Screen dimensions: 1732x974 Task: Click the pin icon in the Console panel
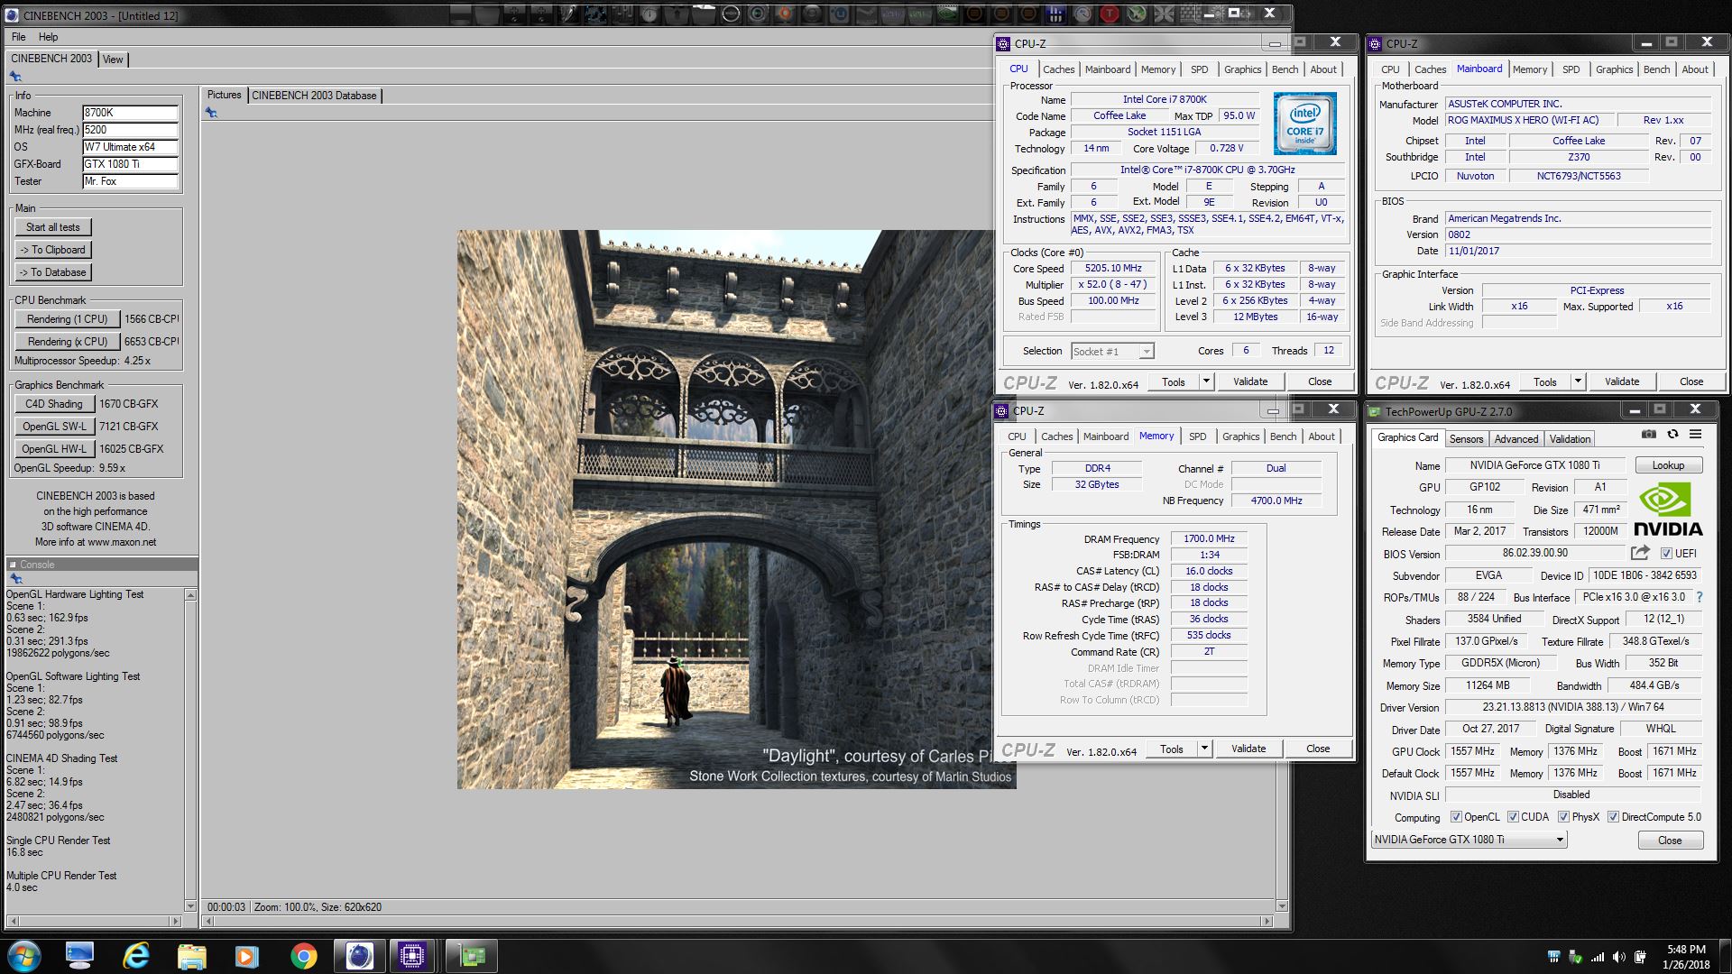[15, 579]
